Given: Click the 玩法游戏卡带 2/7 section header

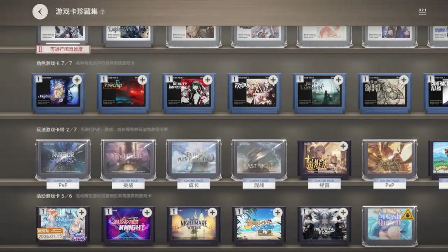Looking at the screenshot, I should coord(56,130).
